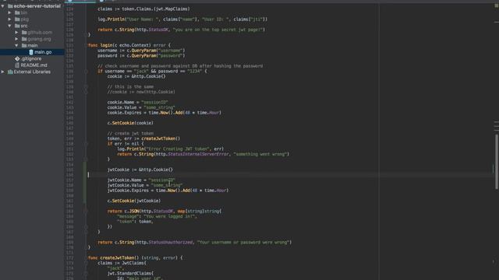Screen dimensions: 499x280
Task: Click the 'c.SetCookie(jwtCookie)' line
Action: coord(134,201)
